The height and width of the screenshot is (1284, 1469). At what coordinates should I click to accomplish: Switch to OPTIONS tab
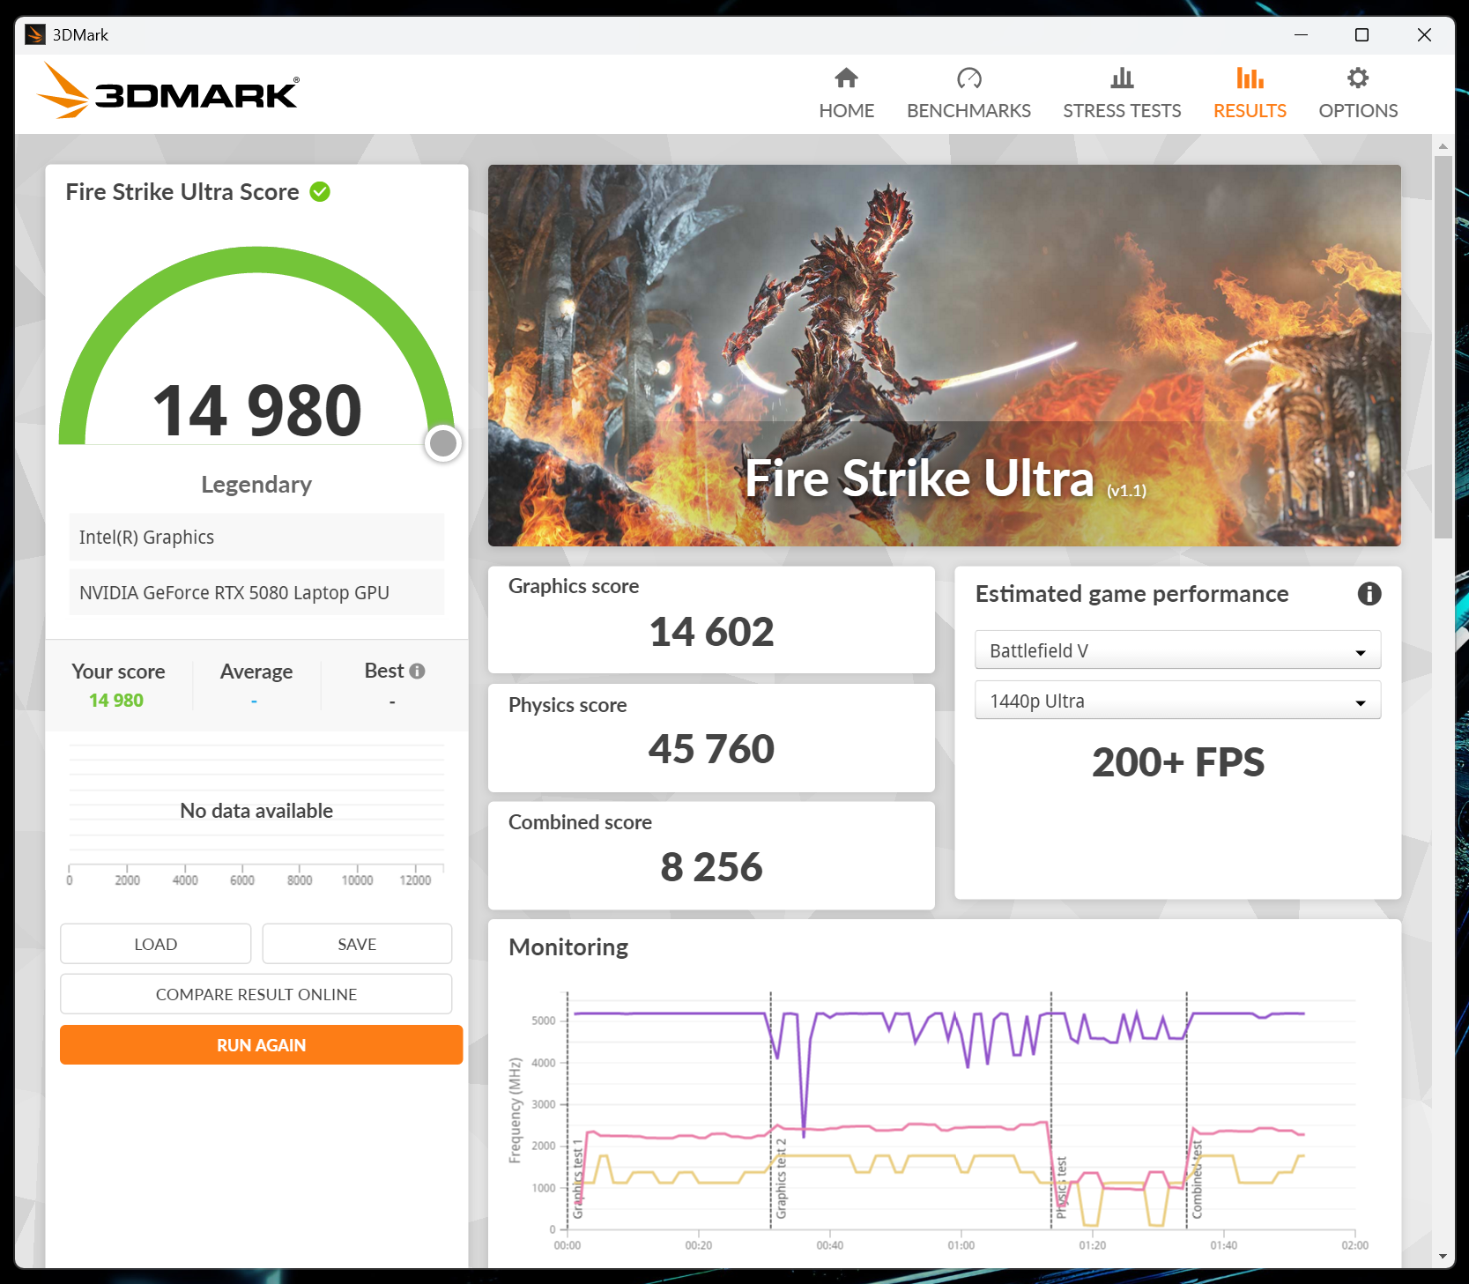tap(1358, 92)
